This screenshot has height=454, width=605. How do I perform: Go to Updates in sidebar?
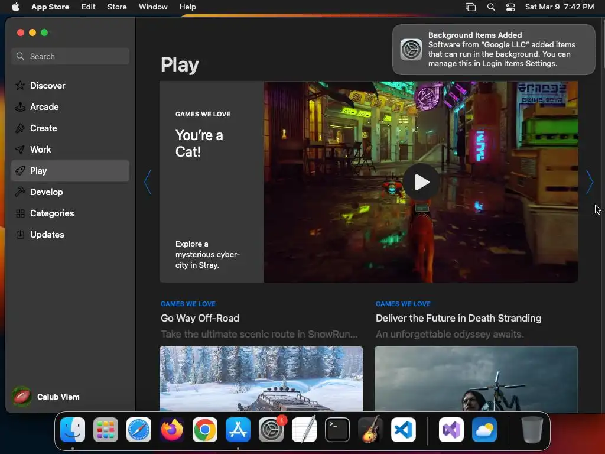click(70, 234)
